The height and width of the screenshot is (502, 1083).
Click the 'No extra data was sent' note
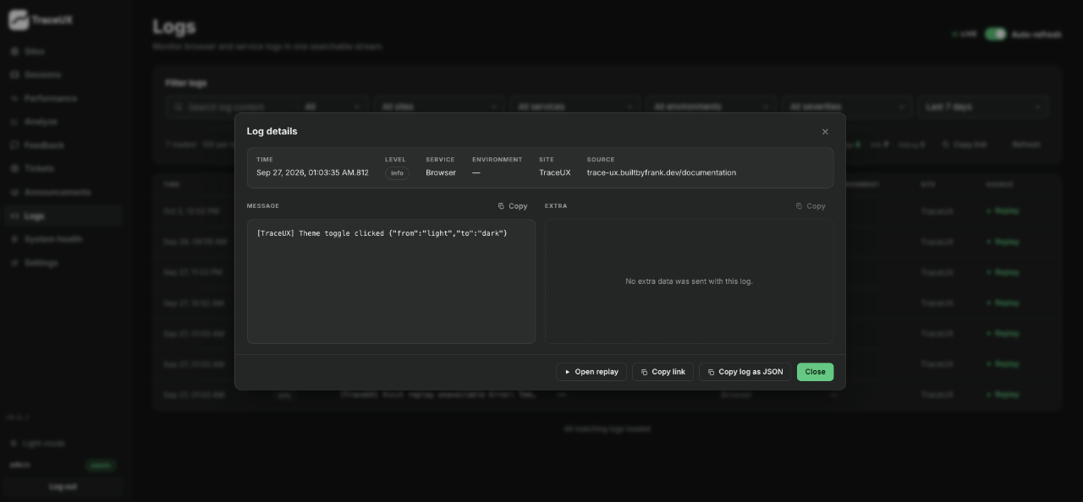[x=689, y=281]
